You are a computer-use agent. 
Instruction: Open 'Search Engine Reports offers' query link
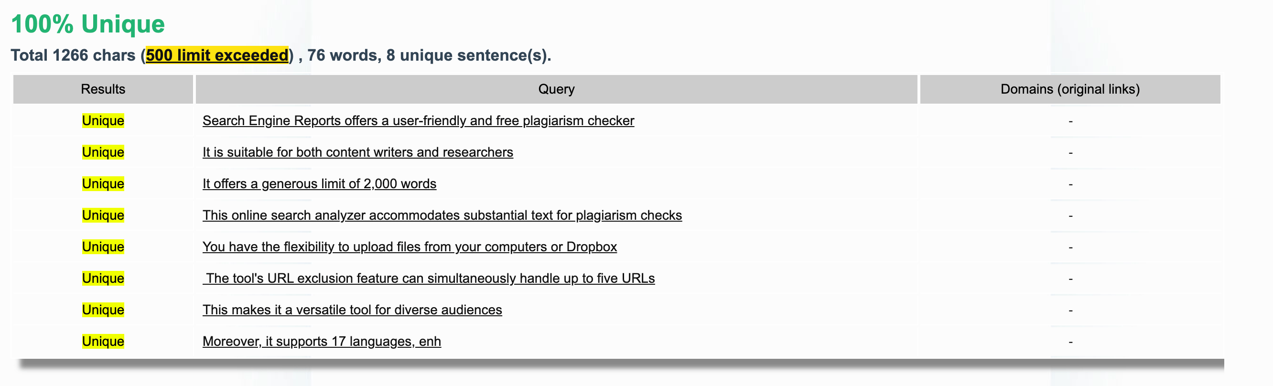click(418, 120)
